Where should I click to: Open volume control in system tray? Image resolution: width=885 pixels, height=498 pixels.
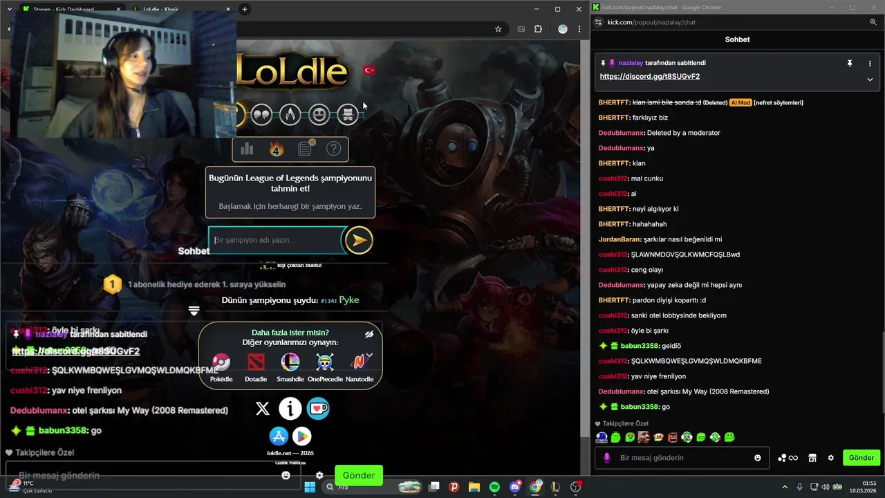pos(826,487)
